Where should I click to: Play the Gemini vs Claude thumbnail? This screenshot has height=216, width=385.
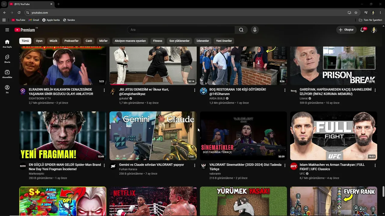[153, 136]
